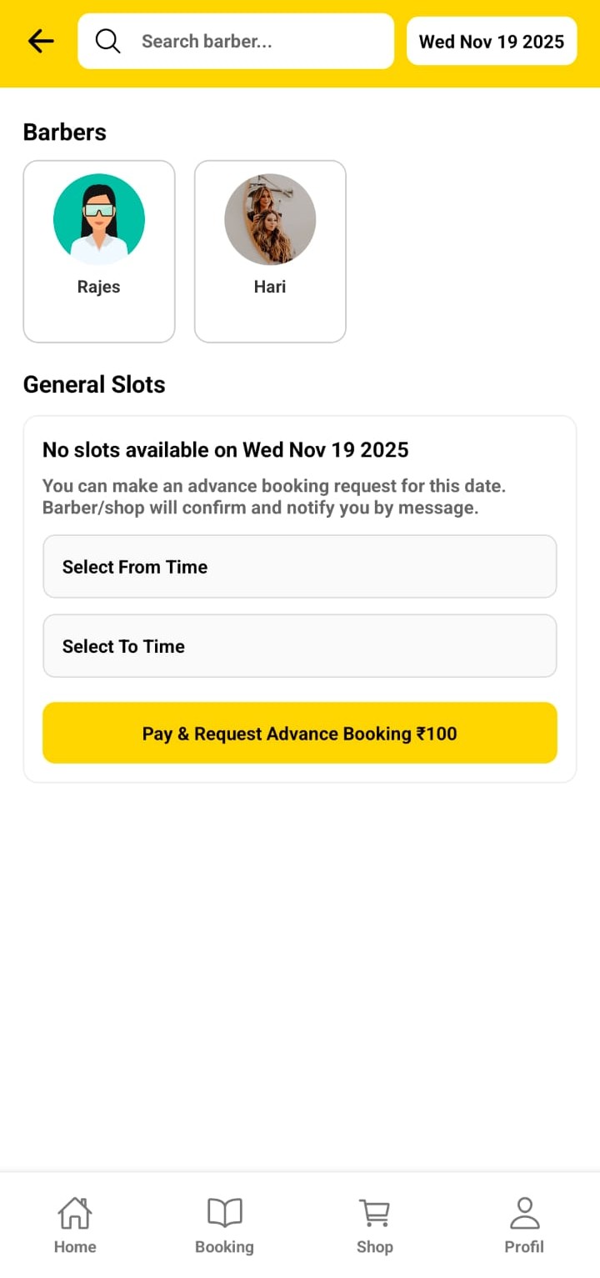Tap the search magnifier icon
The height and width of the screenshot is (1278, 600).
coord(107,41)
